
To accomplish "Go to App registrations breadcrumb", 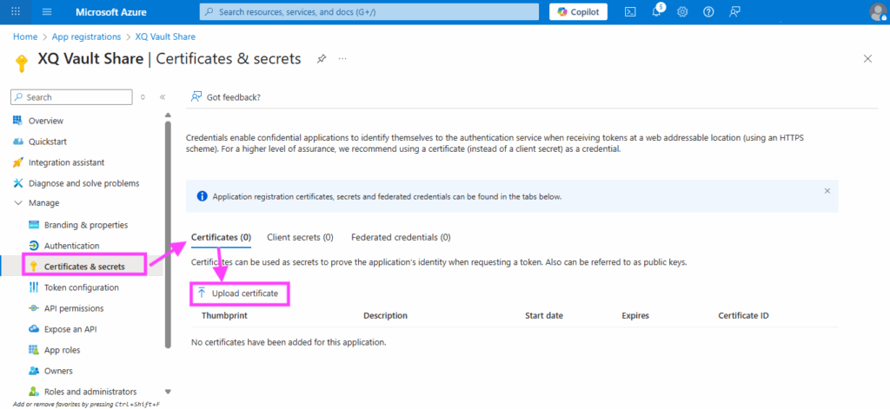I will (86, 36).
